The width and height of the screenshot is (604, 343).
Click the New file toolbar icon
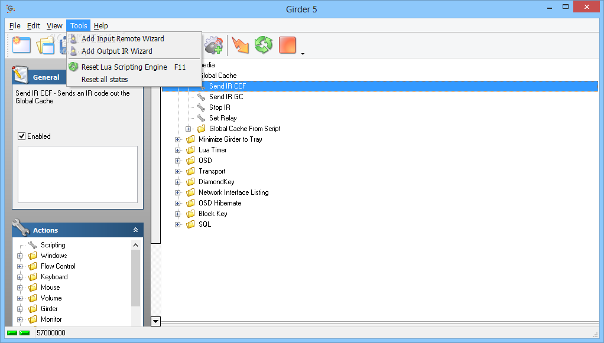(21, 45)
